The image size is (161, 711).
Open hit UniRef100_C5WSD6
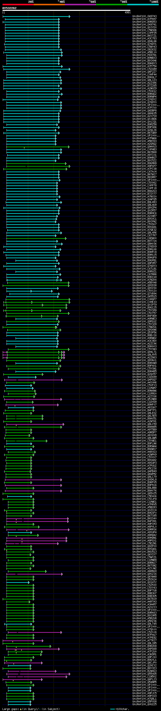point(144,30)
